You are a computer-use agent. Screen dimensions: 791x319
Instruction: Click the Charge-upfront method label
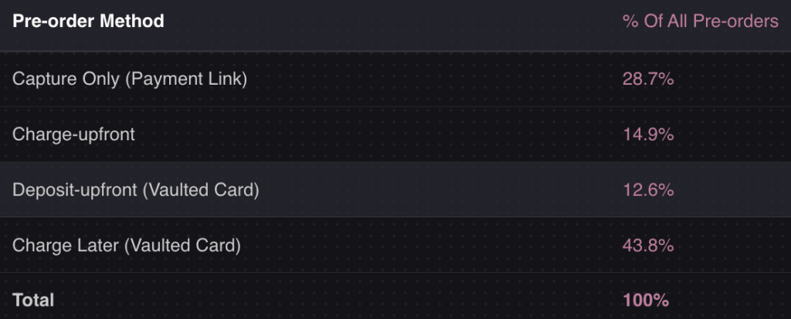74,134
